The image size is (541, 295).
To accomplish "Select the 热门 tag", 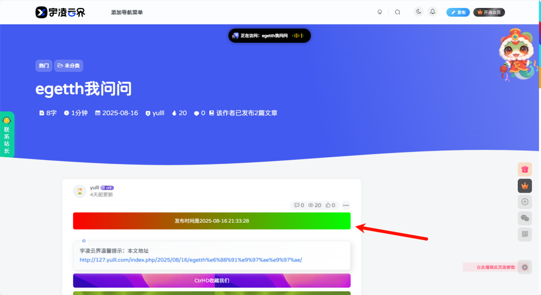I will 44,65.
